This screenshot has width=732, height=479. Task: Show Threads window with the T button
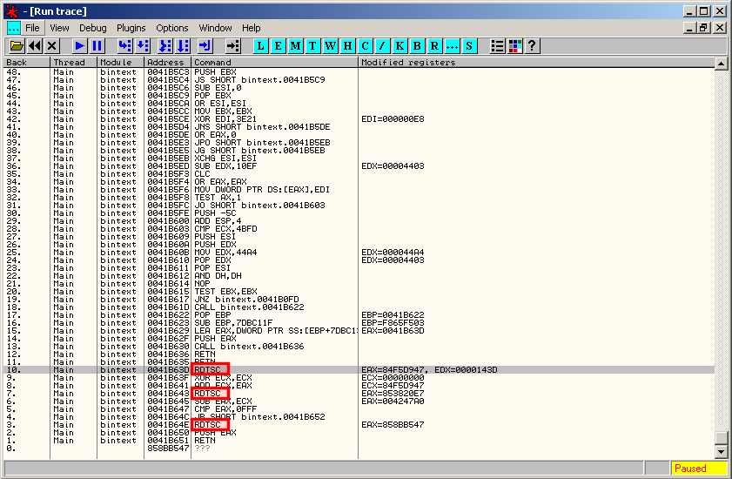313,45
